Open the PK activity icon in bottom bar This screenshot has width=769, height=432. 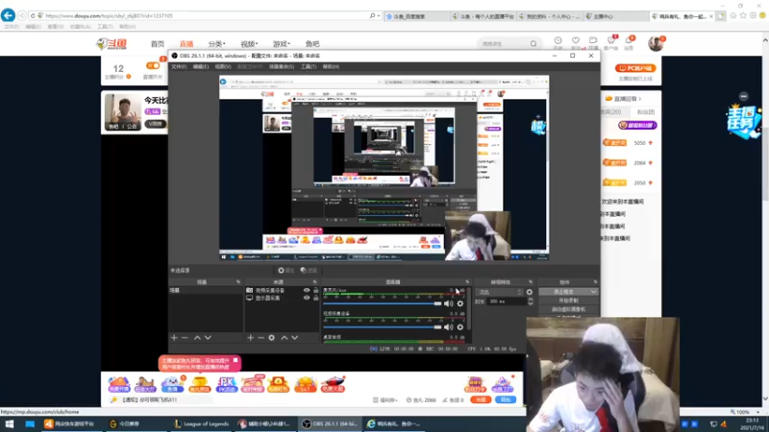pos(226,385)
